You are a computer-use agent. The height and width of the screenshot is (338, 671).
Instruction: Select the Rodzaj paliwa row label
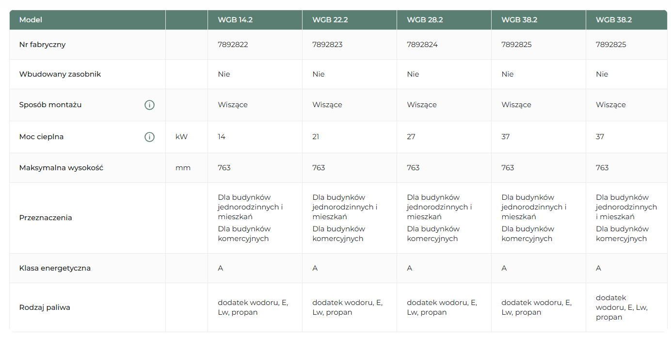click(x=45, y=307)
